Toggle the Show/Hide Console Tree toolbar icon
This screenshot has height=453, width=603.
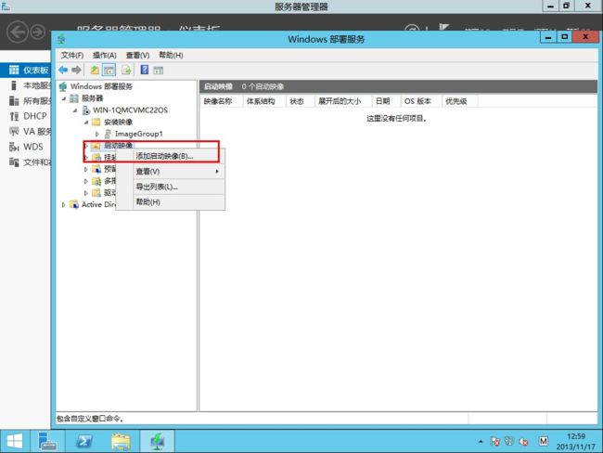(x=109, y=70)
